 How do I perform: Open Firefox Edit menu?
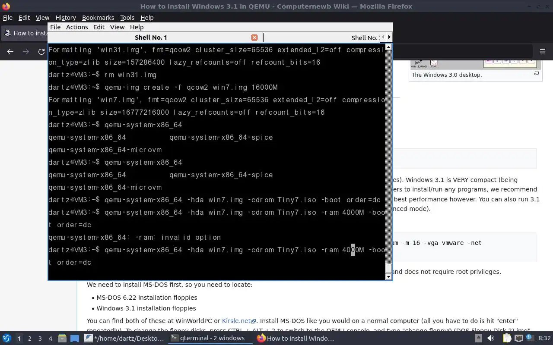(24, 18)
